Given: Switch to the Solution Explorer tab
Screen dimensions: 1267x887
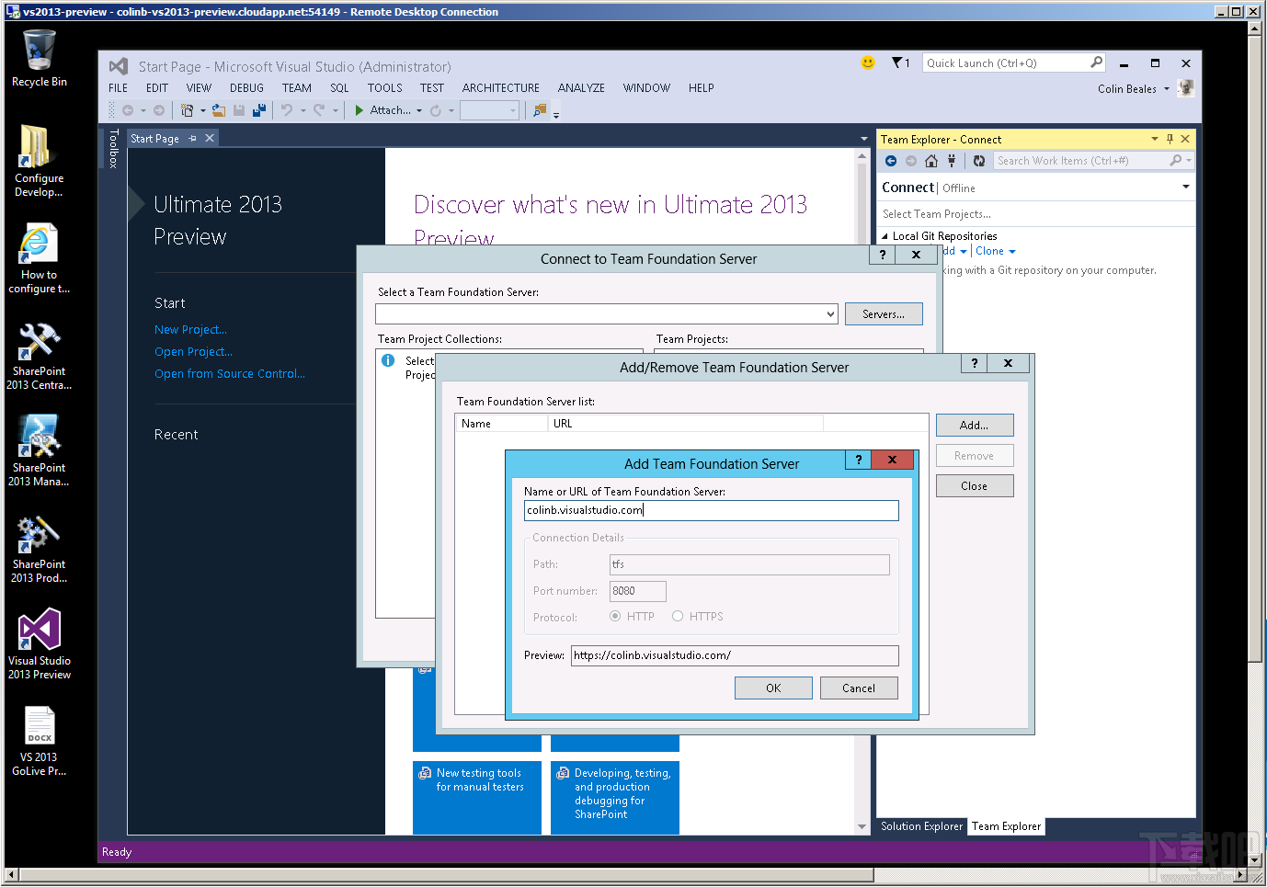Looking at the screenshot, I should tap(920, 826).
